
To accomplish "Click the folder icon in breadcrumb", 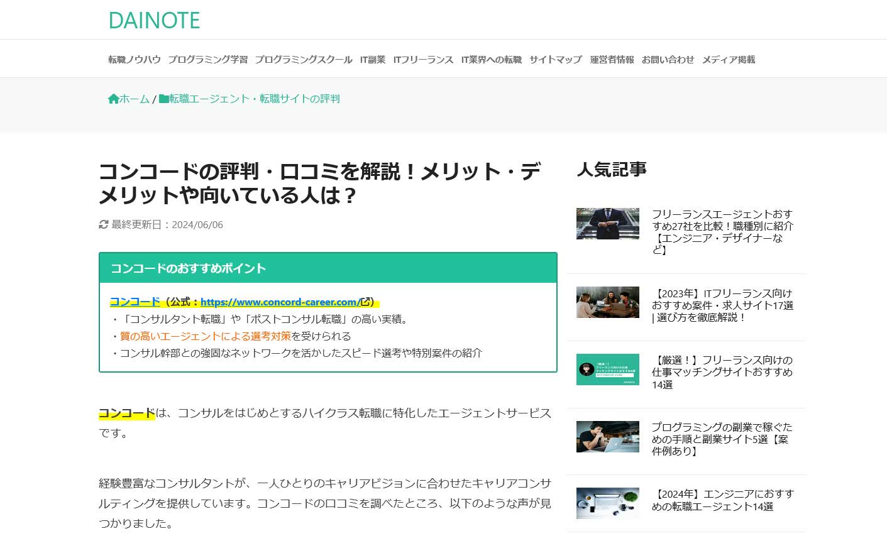I will coord(164,99).
